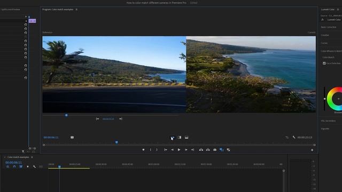The width and height of the screenshot is (342, 192).
Task: Expand the Basic Correction section
Action: click(x=329, y=27)
